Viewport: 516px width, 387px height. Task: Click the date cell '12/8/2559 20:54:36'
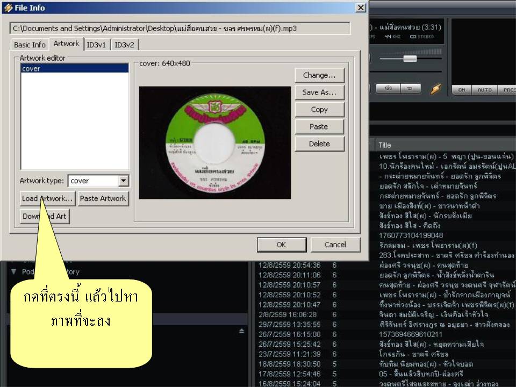[289, 265]
